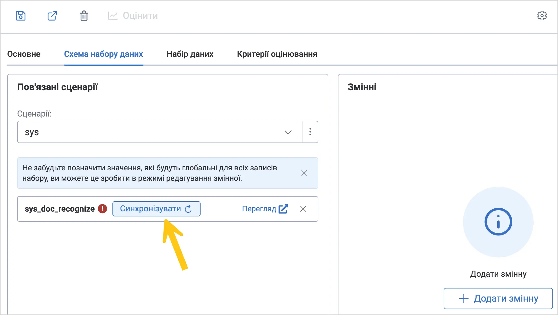Select the Схема набору даних tab
The height and width of the screenshot is (315, 558).
pyautogui.click(x=104, y=54)
